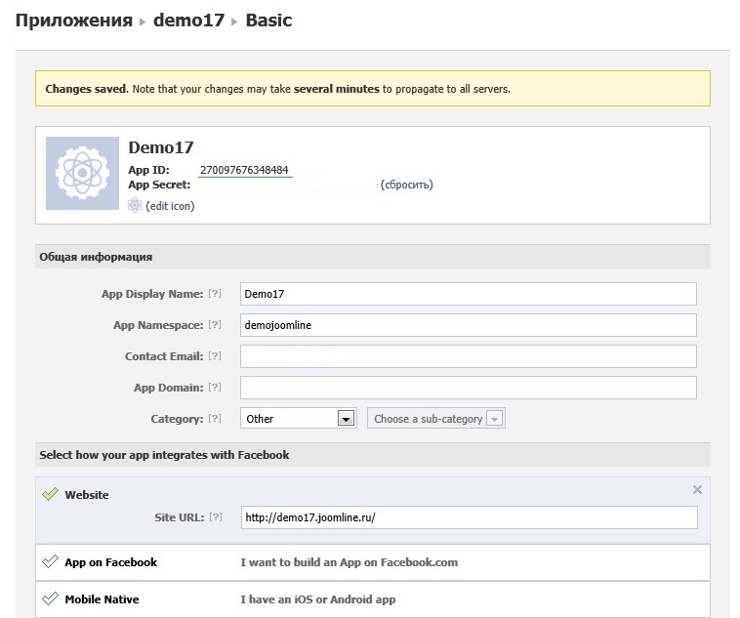This screenshot has width=740, height=618.
Task: Click the Changes saved notification banner
Action: point(373,89)
